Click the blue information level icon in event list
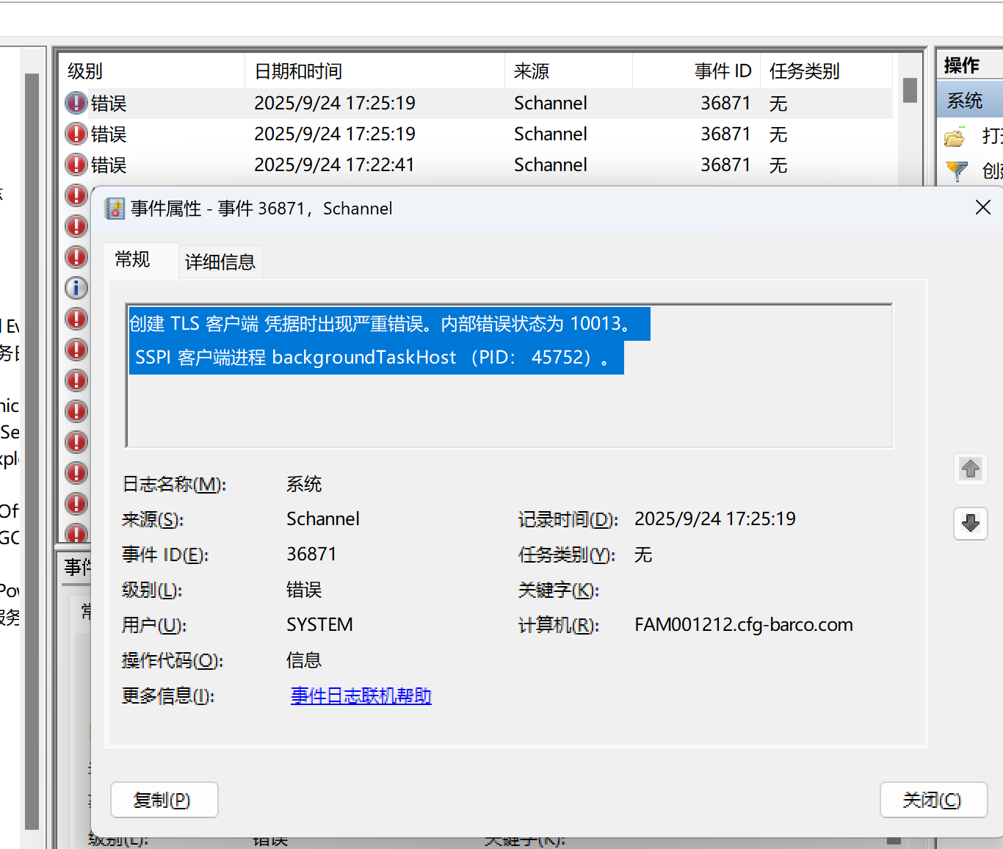The width and height of the screenshot is (1003, 849). 76,288
